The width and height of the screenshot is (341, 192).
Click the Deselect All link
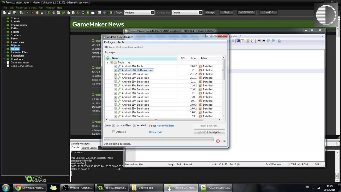(156, 132)
